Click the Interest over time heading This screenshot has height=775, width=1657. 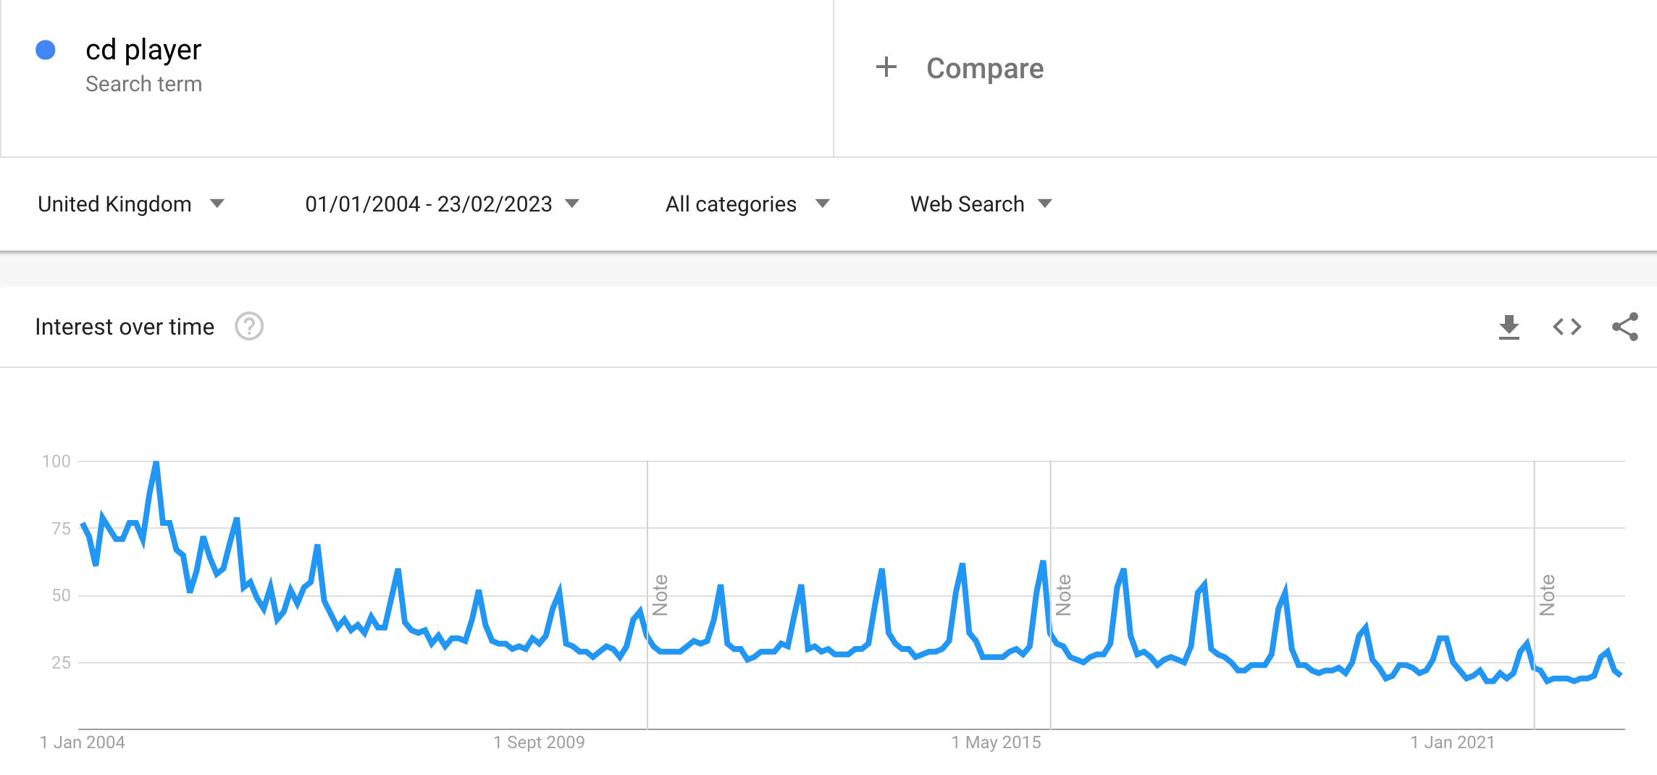[x=125, y=327]
